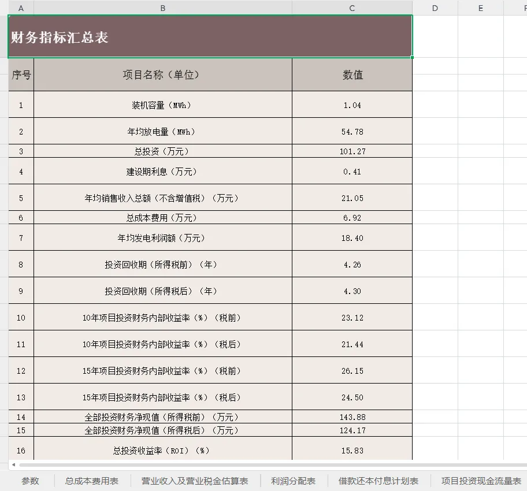The image size is (527, 491).
Task: Open 借款还本付息计划表 sheet tab
Action: [x=378, y=481]
